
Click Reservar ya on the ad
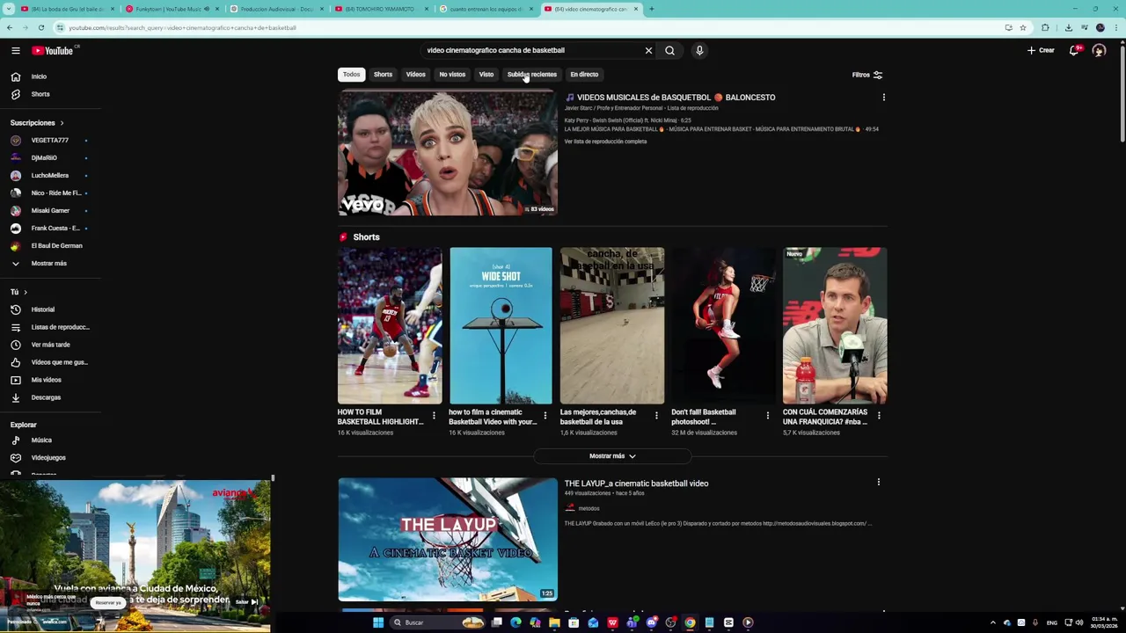click(x=108, y=602)
